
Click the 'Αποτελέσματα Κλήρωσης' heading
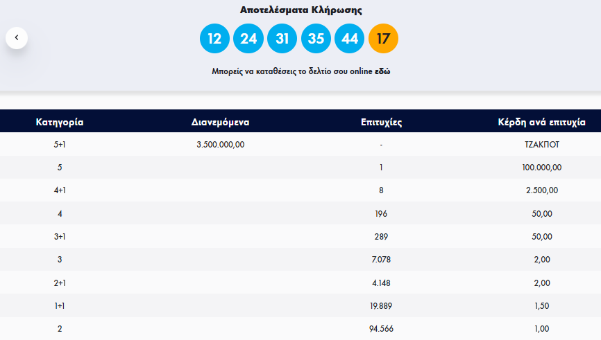pyautogui.click(x=300, y=10)
